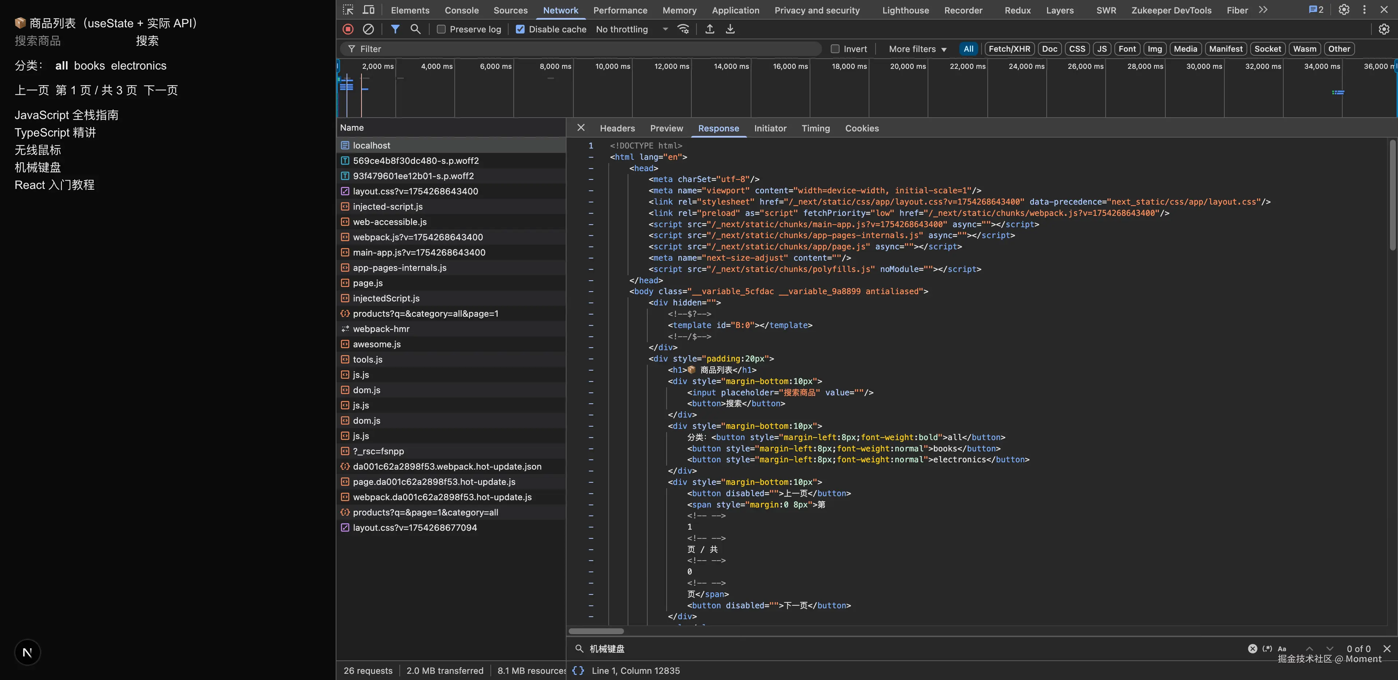Open the Preview tab of request
Image resolution: width=1398 pixels, height=680 pixels.
[x=666, y=128]
